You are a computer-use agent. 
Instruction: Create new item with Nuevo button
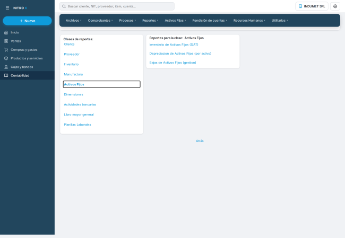(27, 21)
